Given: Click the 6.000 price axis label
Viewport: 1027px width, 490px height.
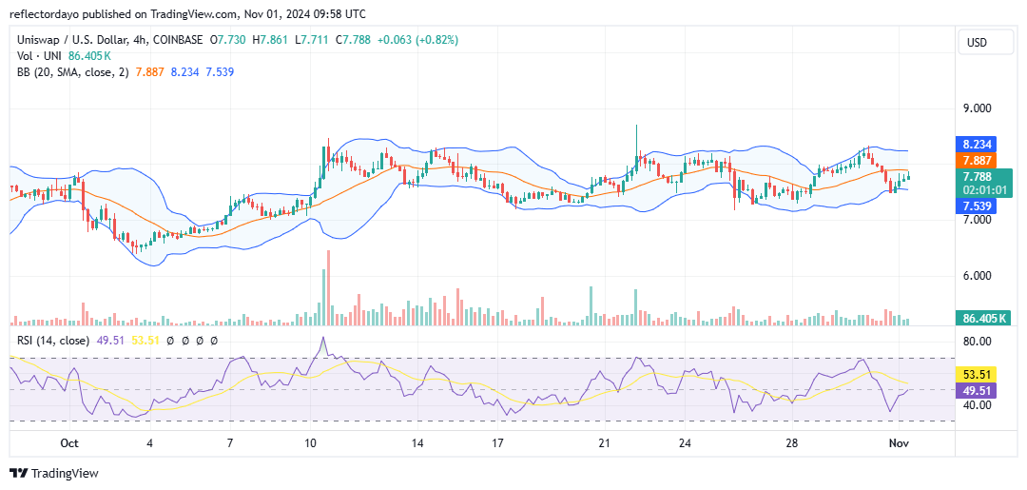Looking at the screenshot, I should point(978,276).
